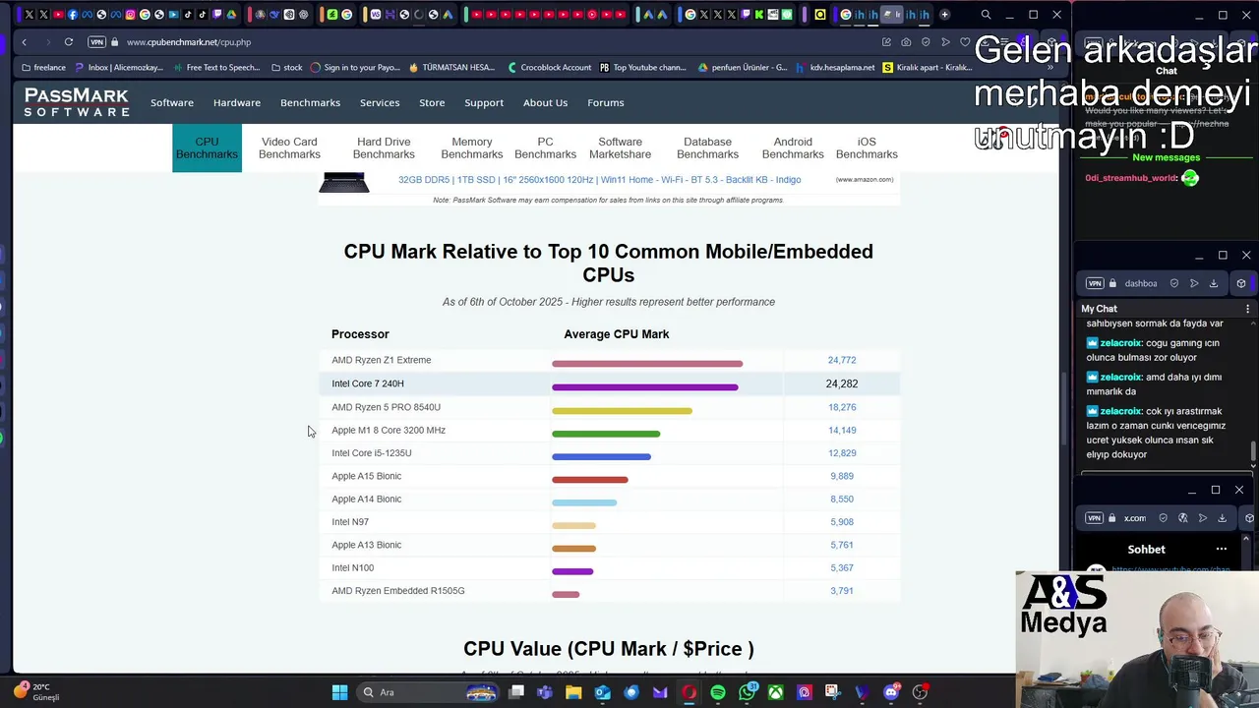Open the Forums menu
The height and width of the screenshot is (708, 1259).
click(x=606, y=102)
